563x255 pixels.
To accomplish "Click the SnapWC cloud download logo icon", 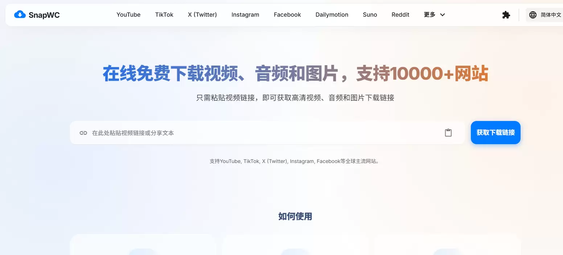I will click(20, 14).
